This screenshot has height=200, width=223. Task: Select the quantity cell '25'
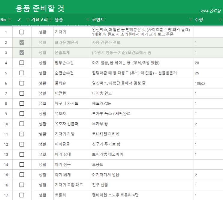coord(208,73)
